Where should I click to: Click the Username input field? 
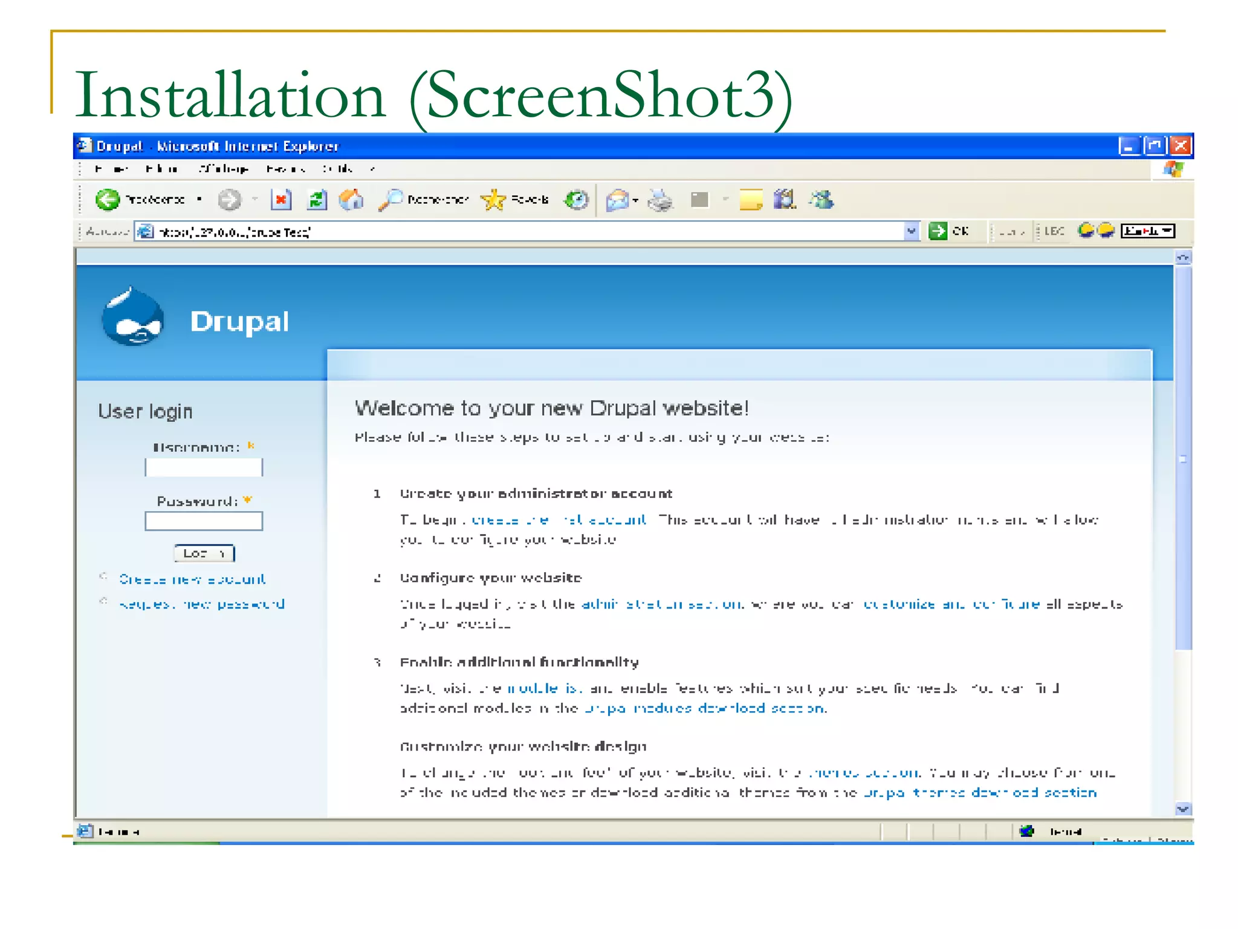pyautogui.click(x=204, y=467)
